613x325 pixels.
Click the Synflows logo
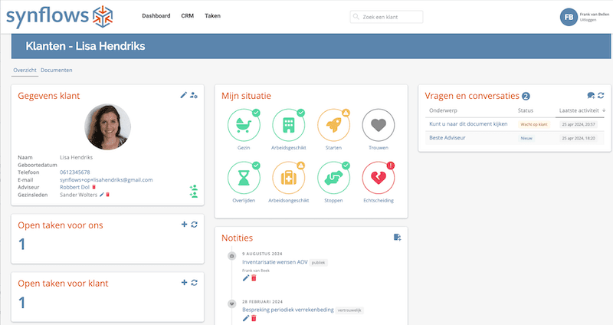(x=60, y=16)
